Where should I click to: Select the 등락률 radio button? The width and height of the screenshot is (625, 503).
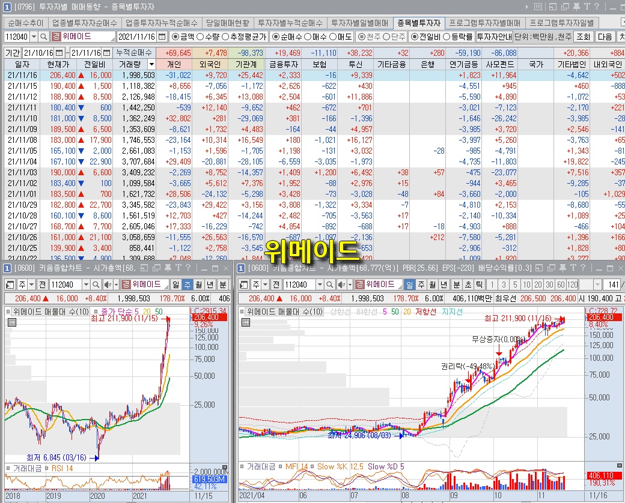(447, 37)
